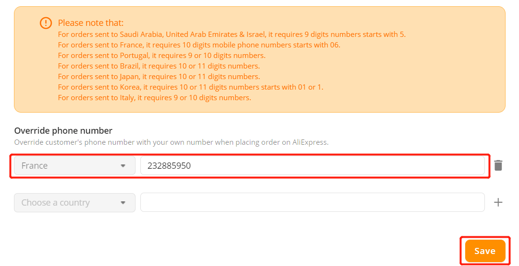519x266 pixels.
Task: Expand the France dropdown arrow
Action: (123, 166)
